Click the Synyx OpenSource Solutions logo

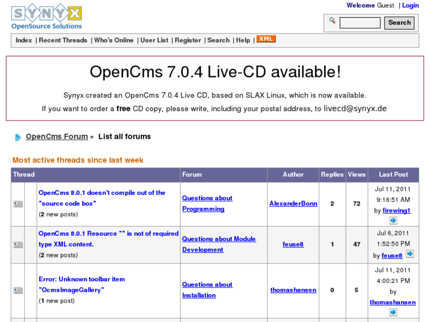[x=46, y=17]
